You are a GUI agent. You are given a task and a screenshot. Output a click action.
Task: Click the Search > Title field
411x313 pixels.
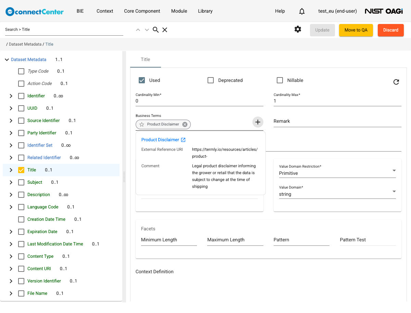point(64,29)
